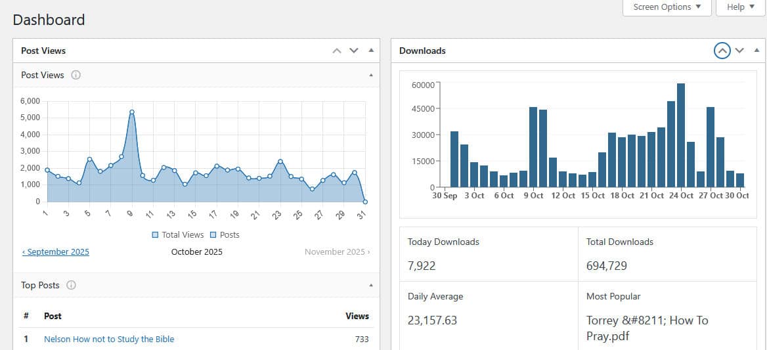Go to September 2025 stats
Image resolution: width=767 pixels, height=350 pixels.
point(56,252)
